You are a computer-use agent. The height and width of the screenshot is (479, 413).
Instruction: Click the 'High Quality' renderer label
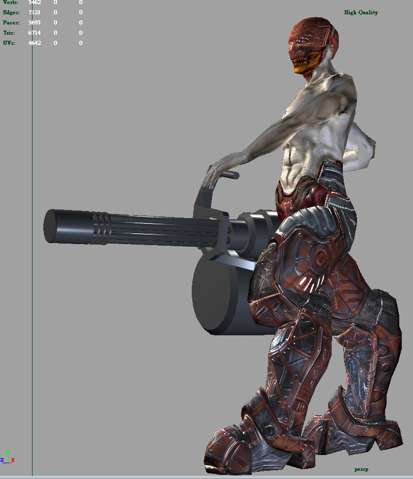pyautogui.click(x=361, y=13)
